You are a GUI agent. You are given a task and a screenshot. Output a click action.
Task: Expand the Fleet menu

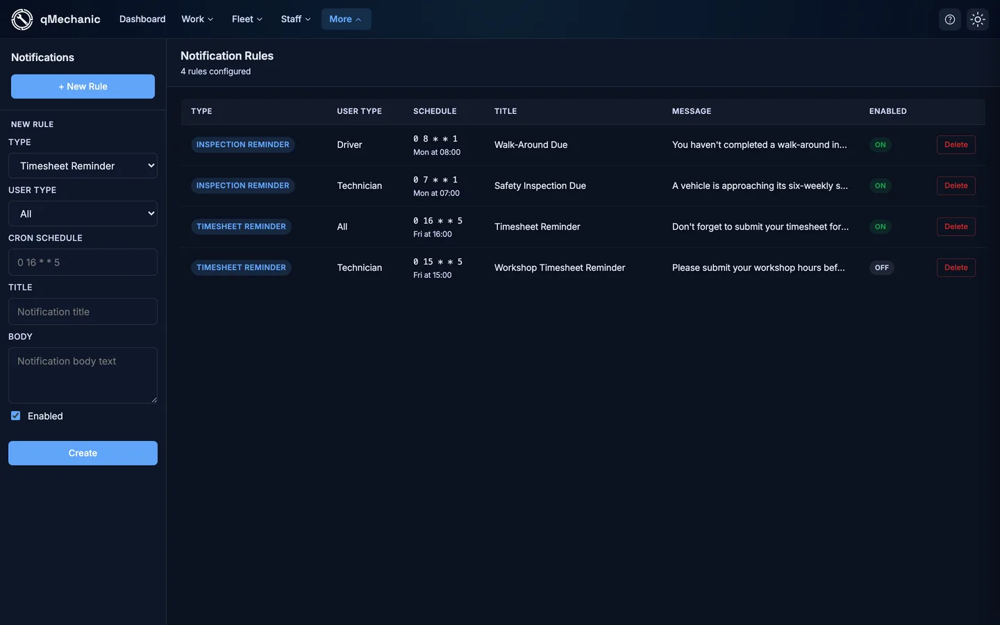[247, 19]
